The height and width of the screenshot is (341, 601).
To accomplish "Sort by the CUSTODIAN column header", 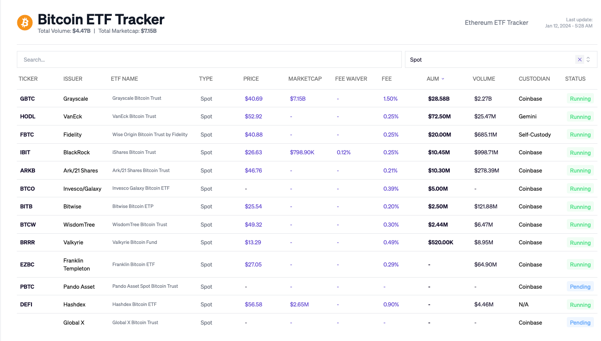I will point(534,79).
